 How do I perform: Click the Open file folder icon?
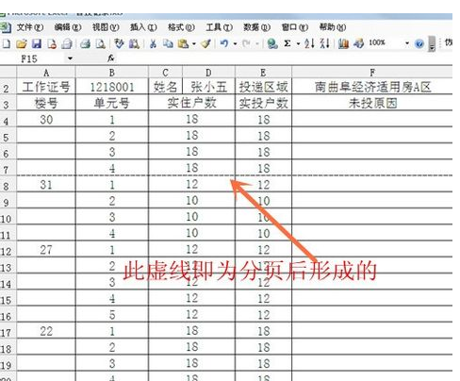click(x=22, y=43)
